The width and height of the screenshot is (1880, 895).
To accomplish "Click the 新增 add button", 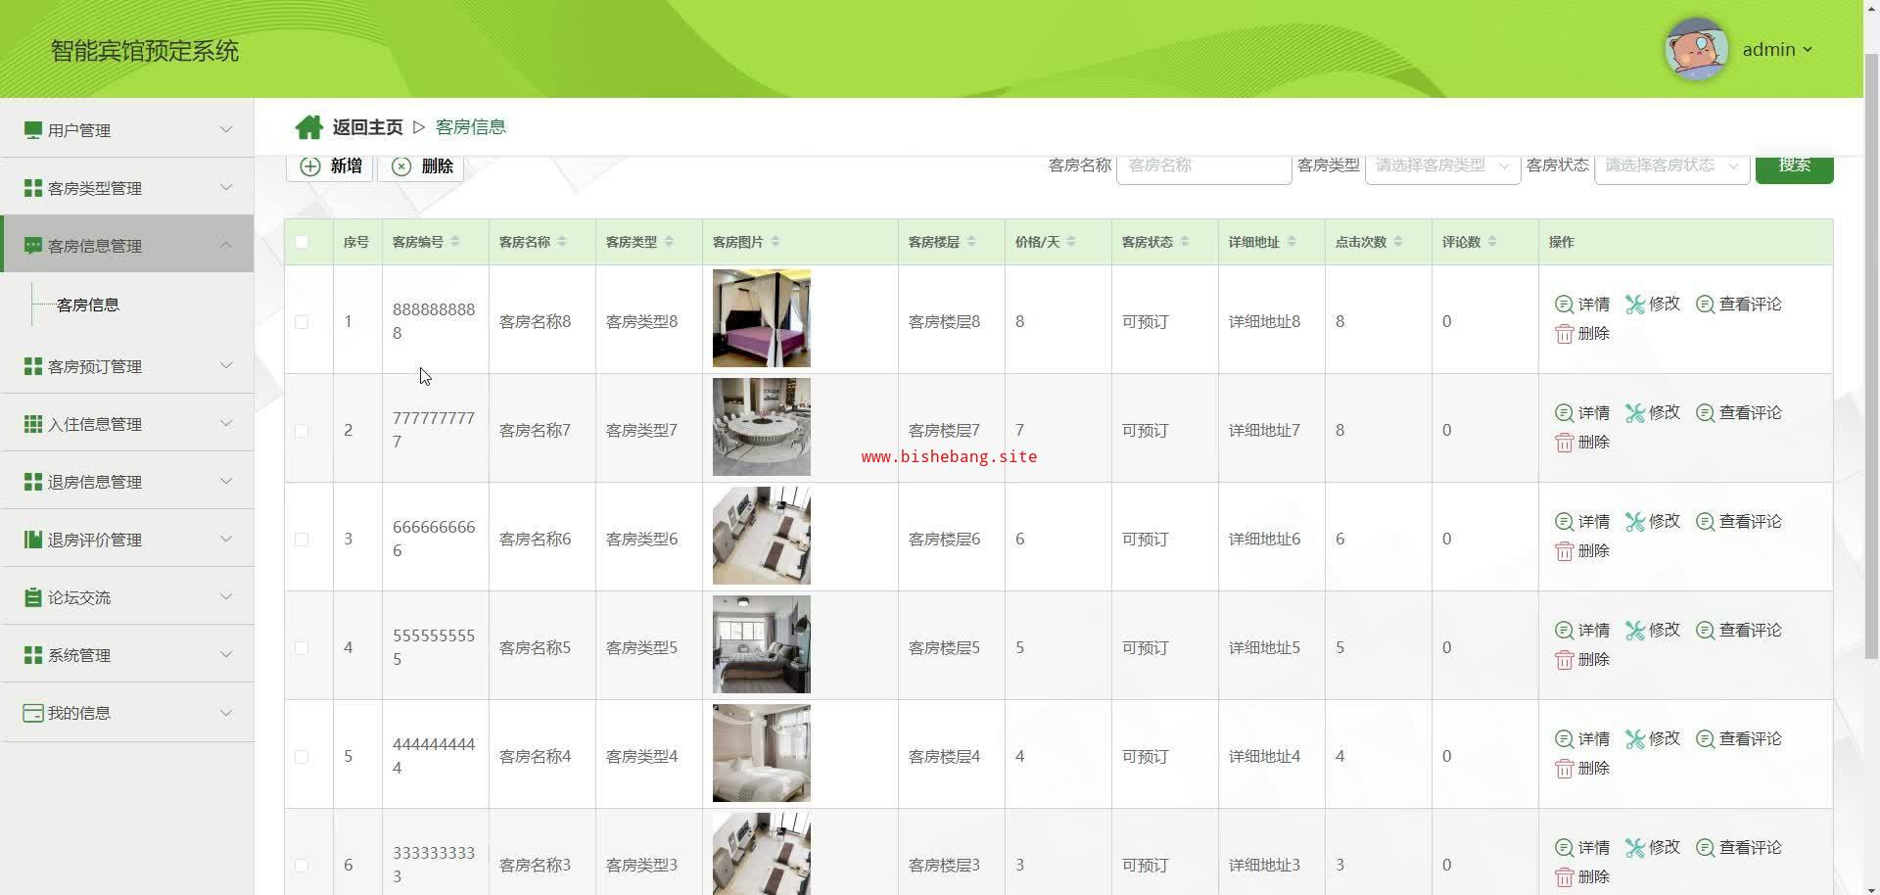I will point(330,166).
